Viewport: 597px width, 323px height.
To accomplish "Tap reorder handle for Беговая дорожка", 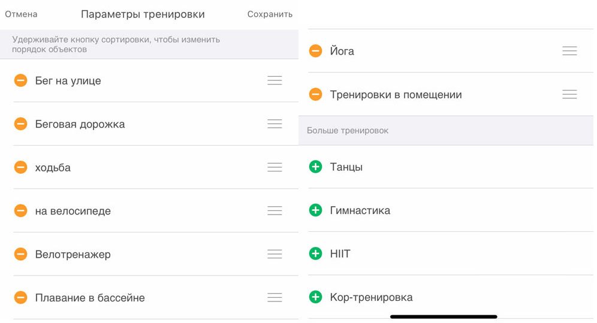I will (x=275, y=123).
